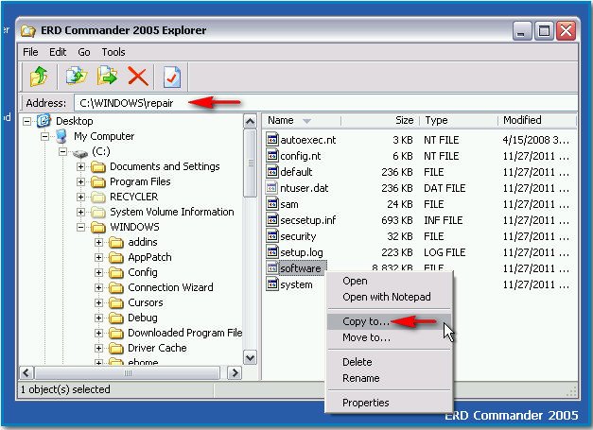Click the Driver Cache folder icon
593x430 pixels.
click(x=116, y=348)
